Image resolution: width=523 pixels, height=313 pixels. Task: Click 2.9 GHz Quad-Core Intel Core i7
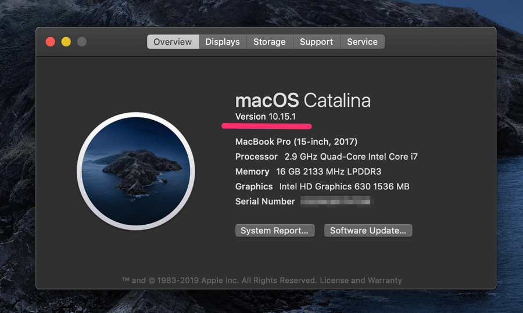point(351,157)
